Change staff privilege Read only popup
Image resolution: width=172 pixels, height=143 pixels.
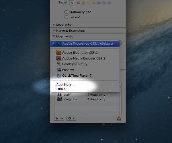pos(96,95)
